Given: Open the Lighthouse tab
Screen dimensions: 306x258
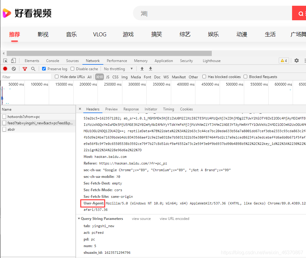Looking at the screenshot, I should pyautogui.click(x=211, y=61).
